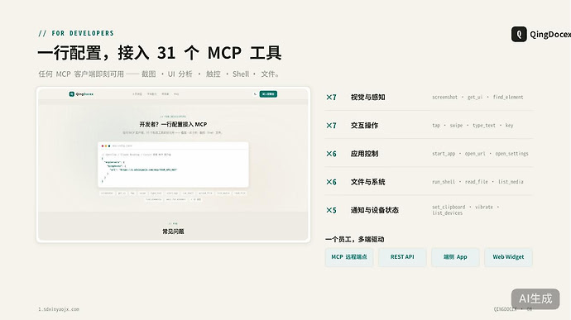Viewport: 571px width, 320px height.
Task: Click the Web Widget chip
Action: pyautogui.click(x=508, y=257)
